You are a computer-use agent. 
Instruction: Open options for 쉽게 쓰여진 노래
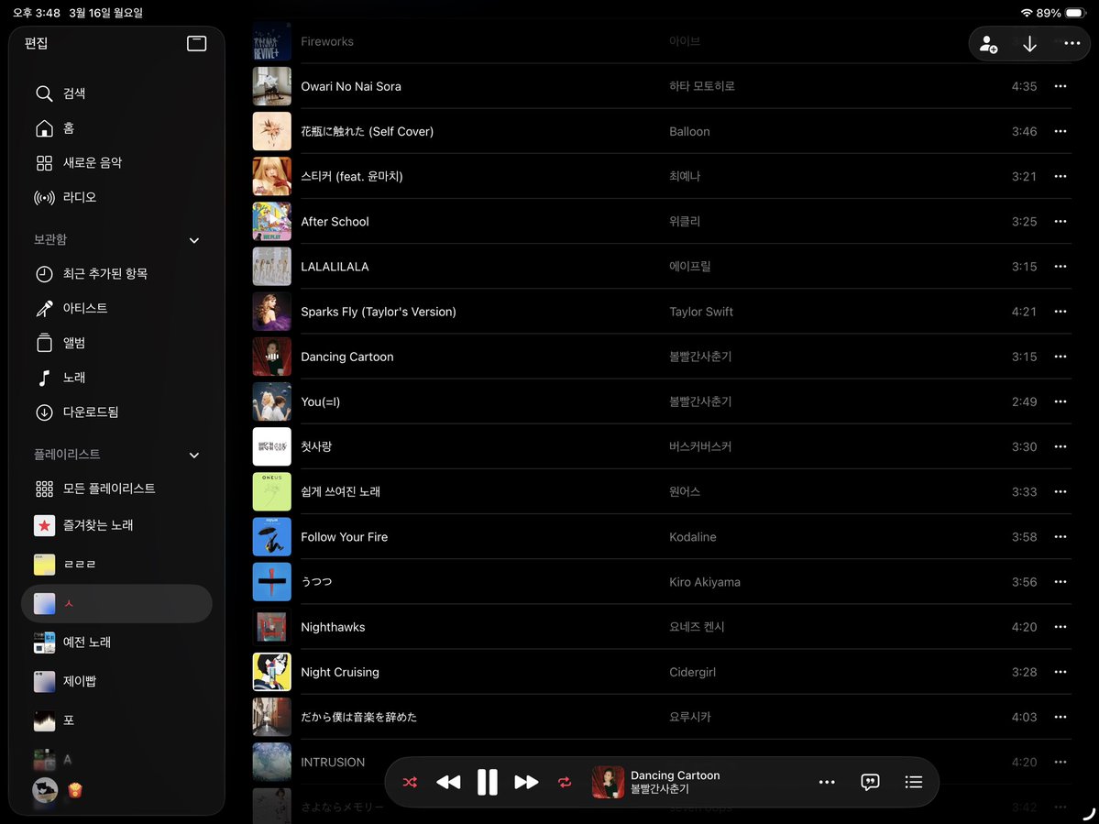[1060, 491]
